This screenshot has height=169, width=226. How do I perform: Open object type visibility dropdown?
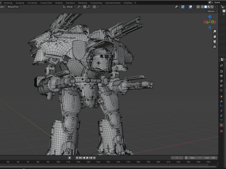coord(178,7)
